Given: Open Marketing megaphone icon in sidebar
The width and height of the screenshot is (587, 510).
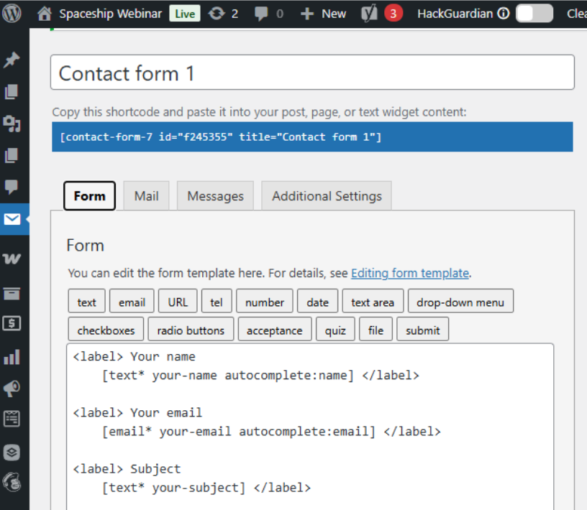Looking at the screenshot, I should click(x=12, y=388).
